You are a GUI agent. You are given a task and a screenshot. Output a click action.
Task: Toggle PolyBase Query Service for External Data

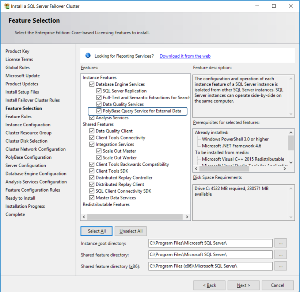click(x=99, y=111)
